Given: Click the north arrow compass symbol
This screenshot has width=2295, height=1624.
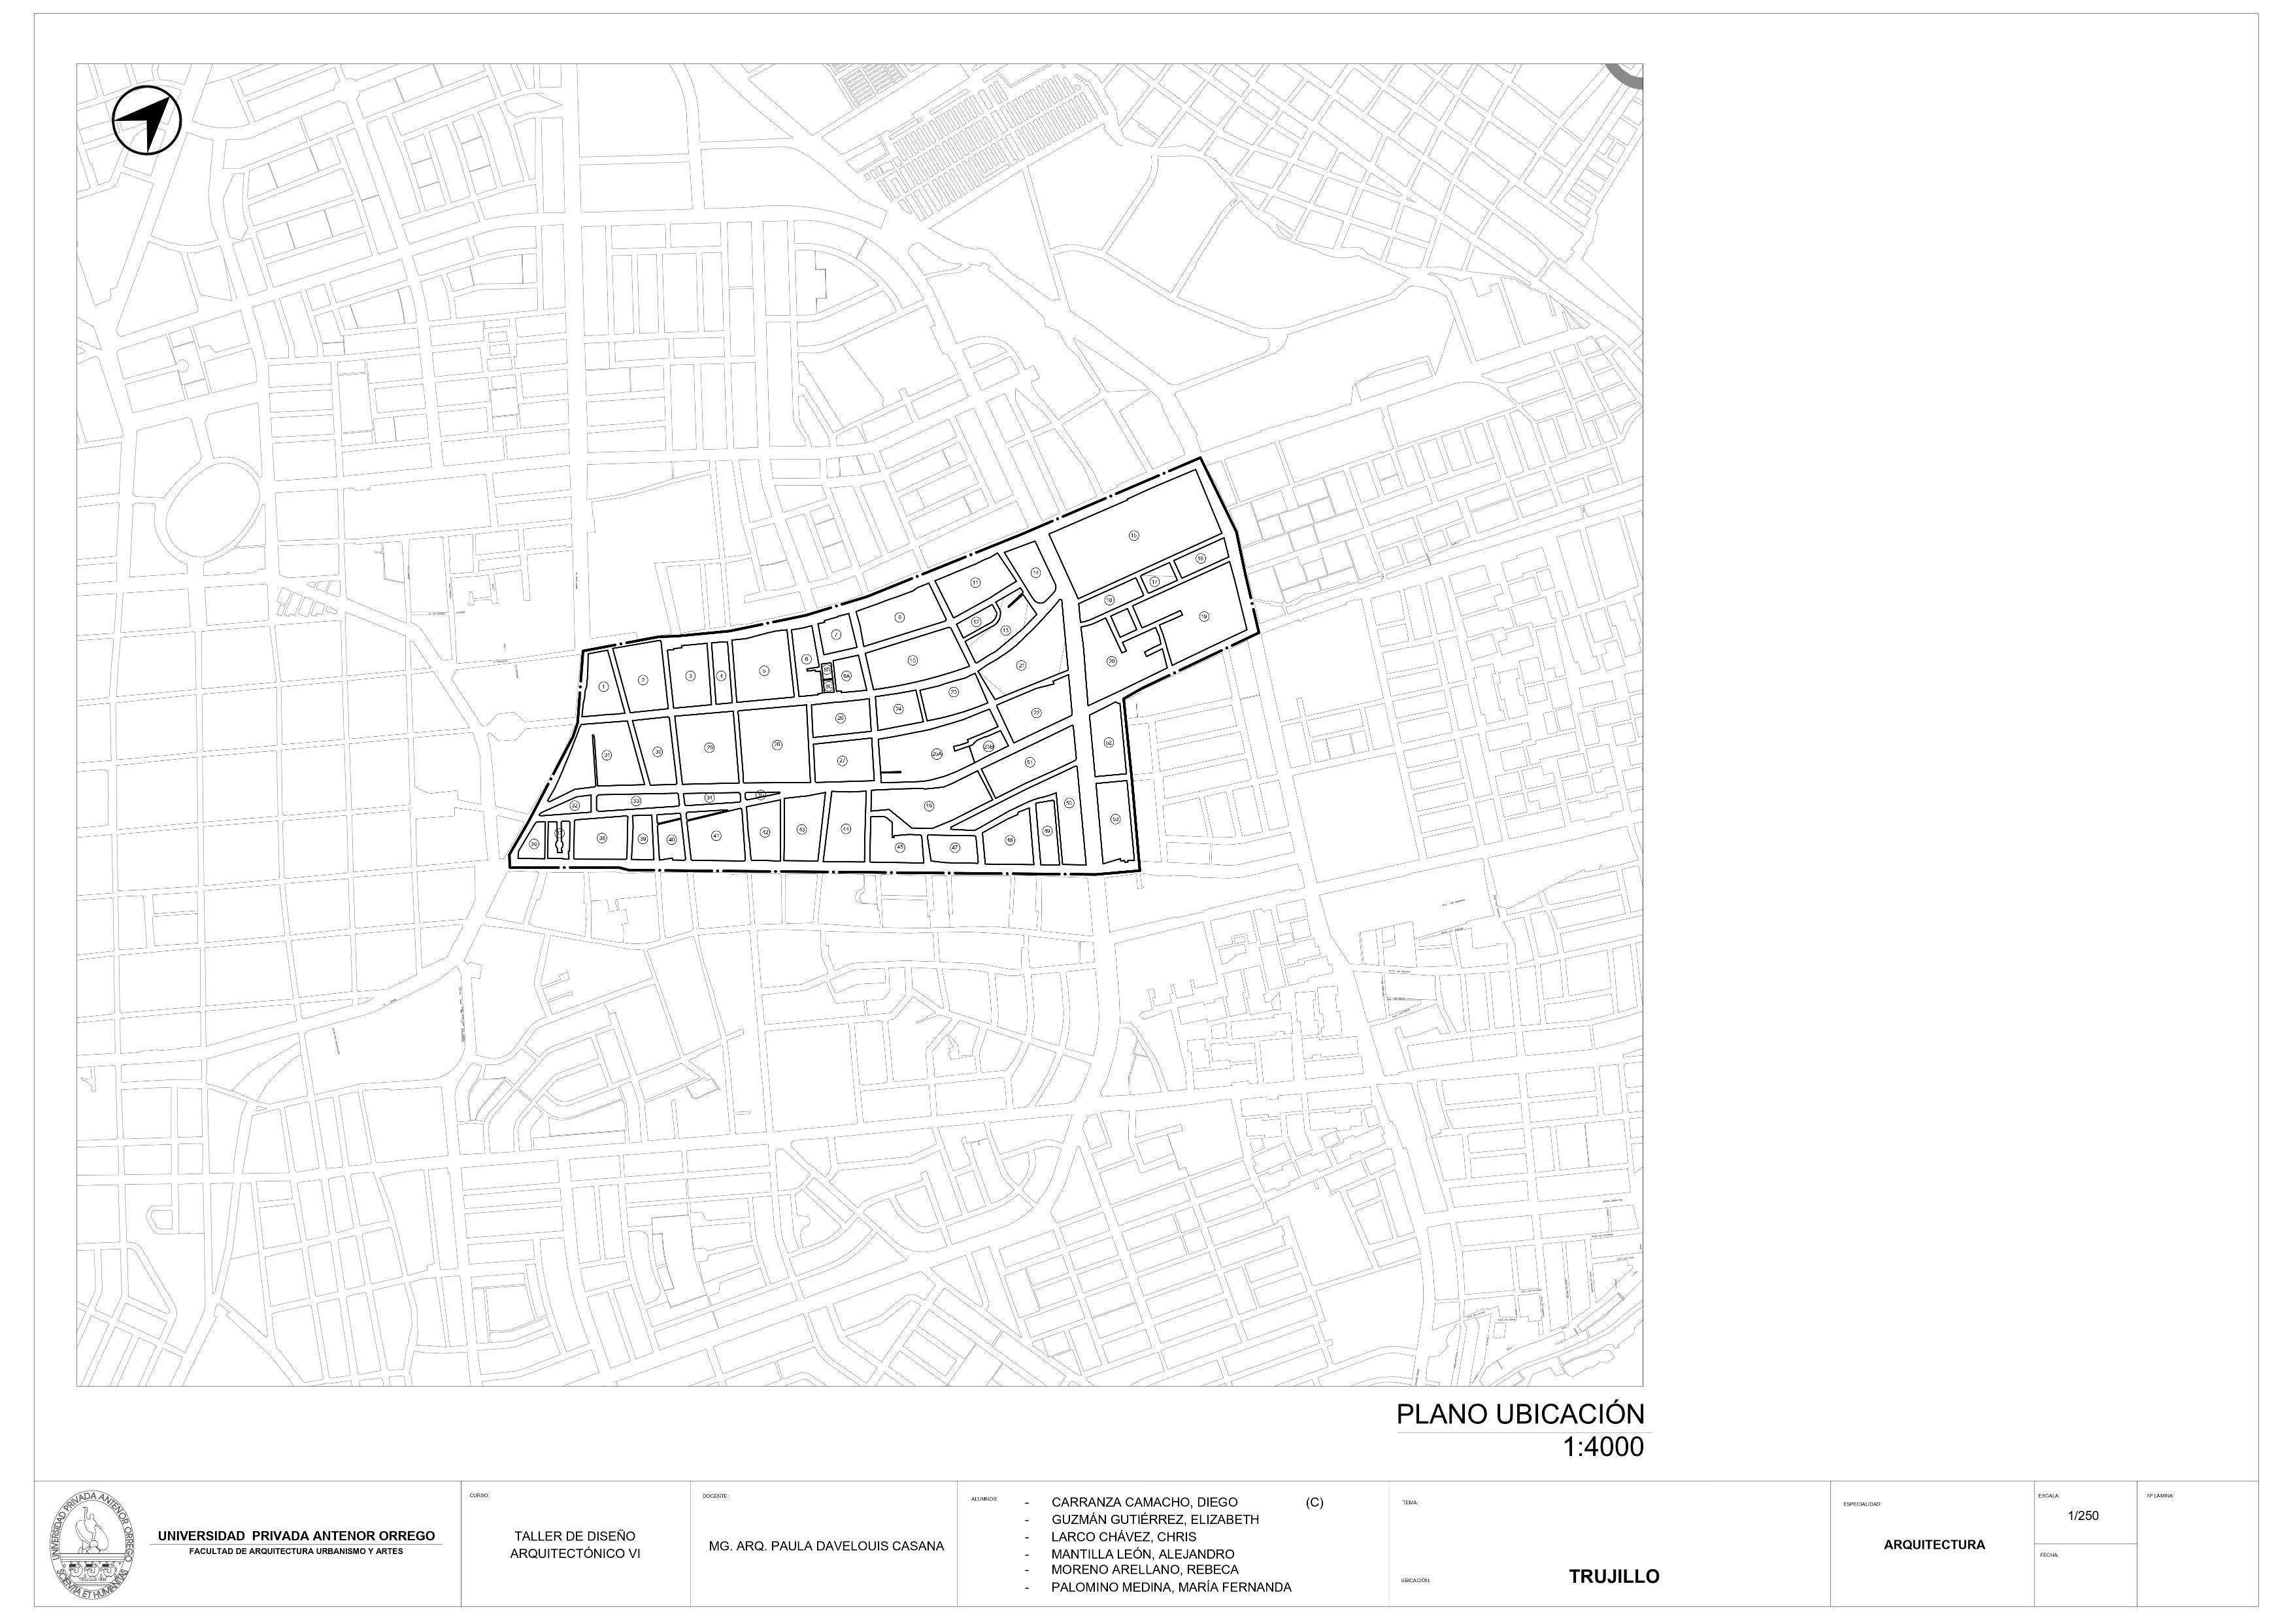Looking at the screenshot, I should 148,121.
